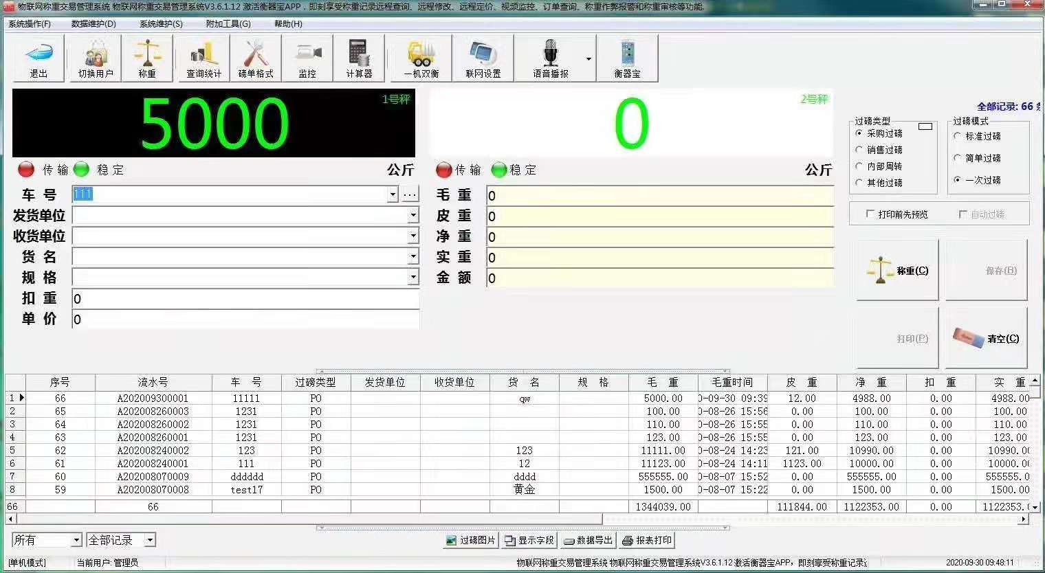Launch the 监控 monitoring icon
This screenshot has height=573, width=1045.
click(x=307, y=58)
